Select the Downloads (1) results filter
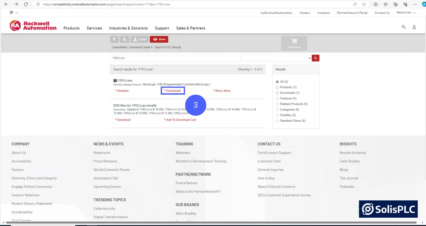Screen dimensions: 426x226 (x=277, y=93)
